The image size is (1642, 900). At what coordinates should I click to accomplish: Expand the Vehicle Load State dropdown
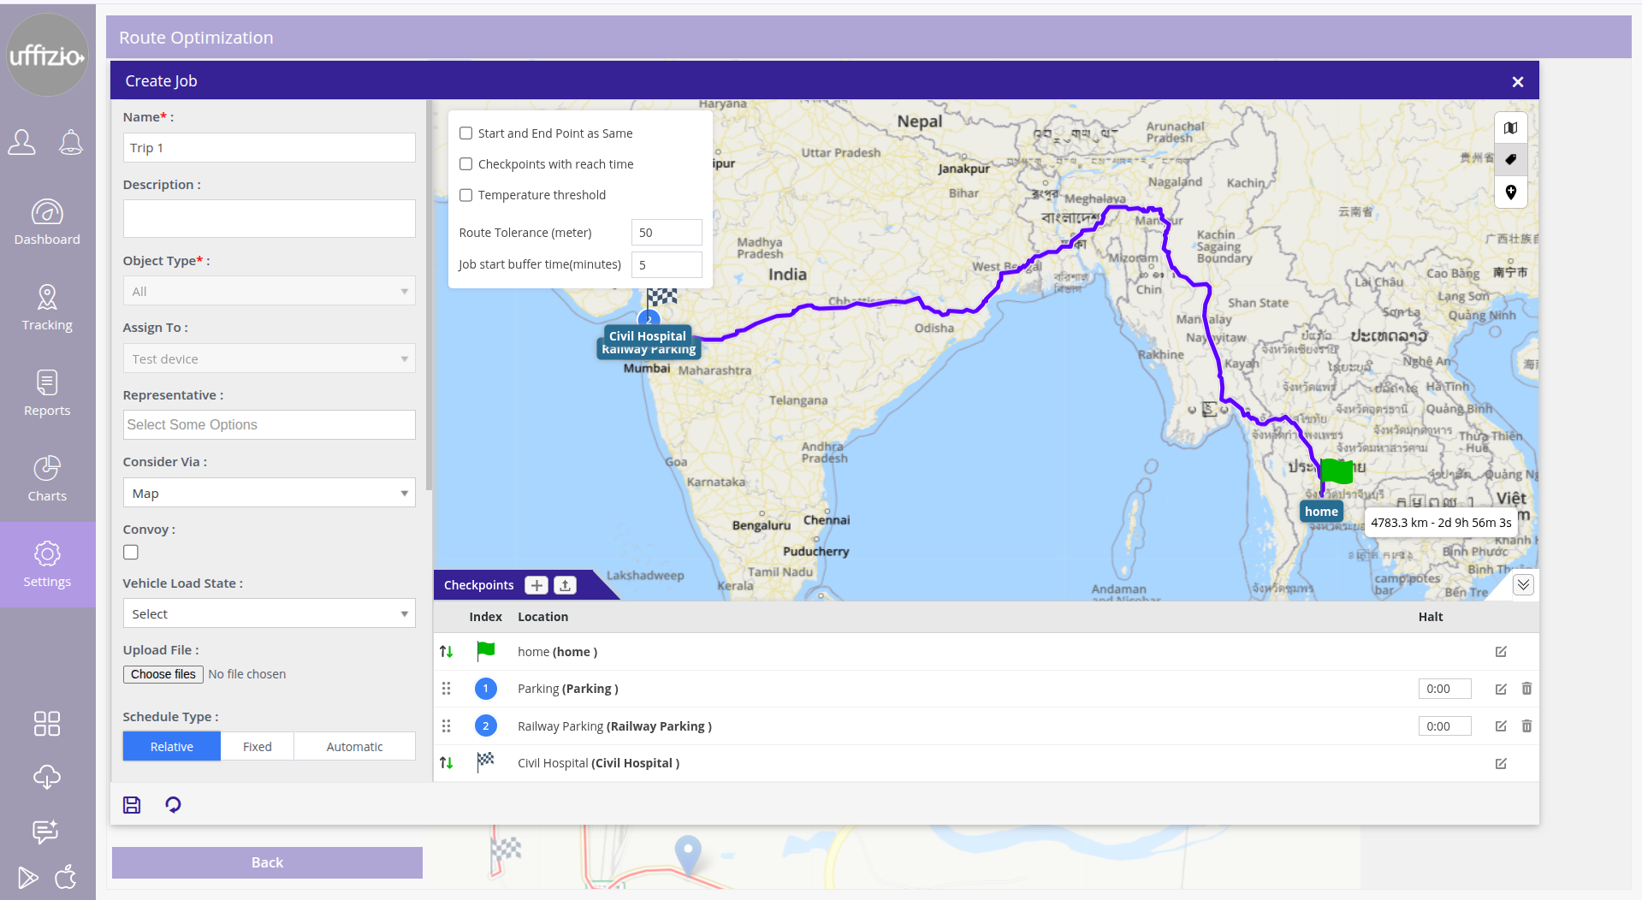point(269,614)
